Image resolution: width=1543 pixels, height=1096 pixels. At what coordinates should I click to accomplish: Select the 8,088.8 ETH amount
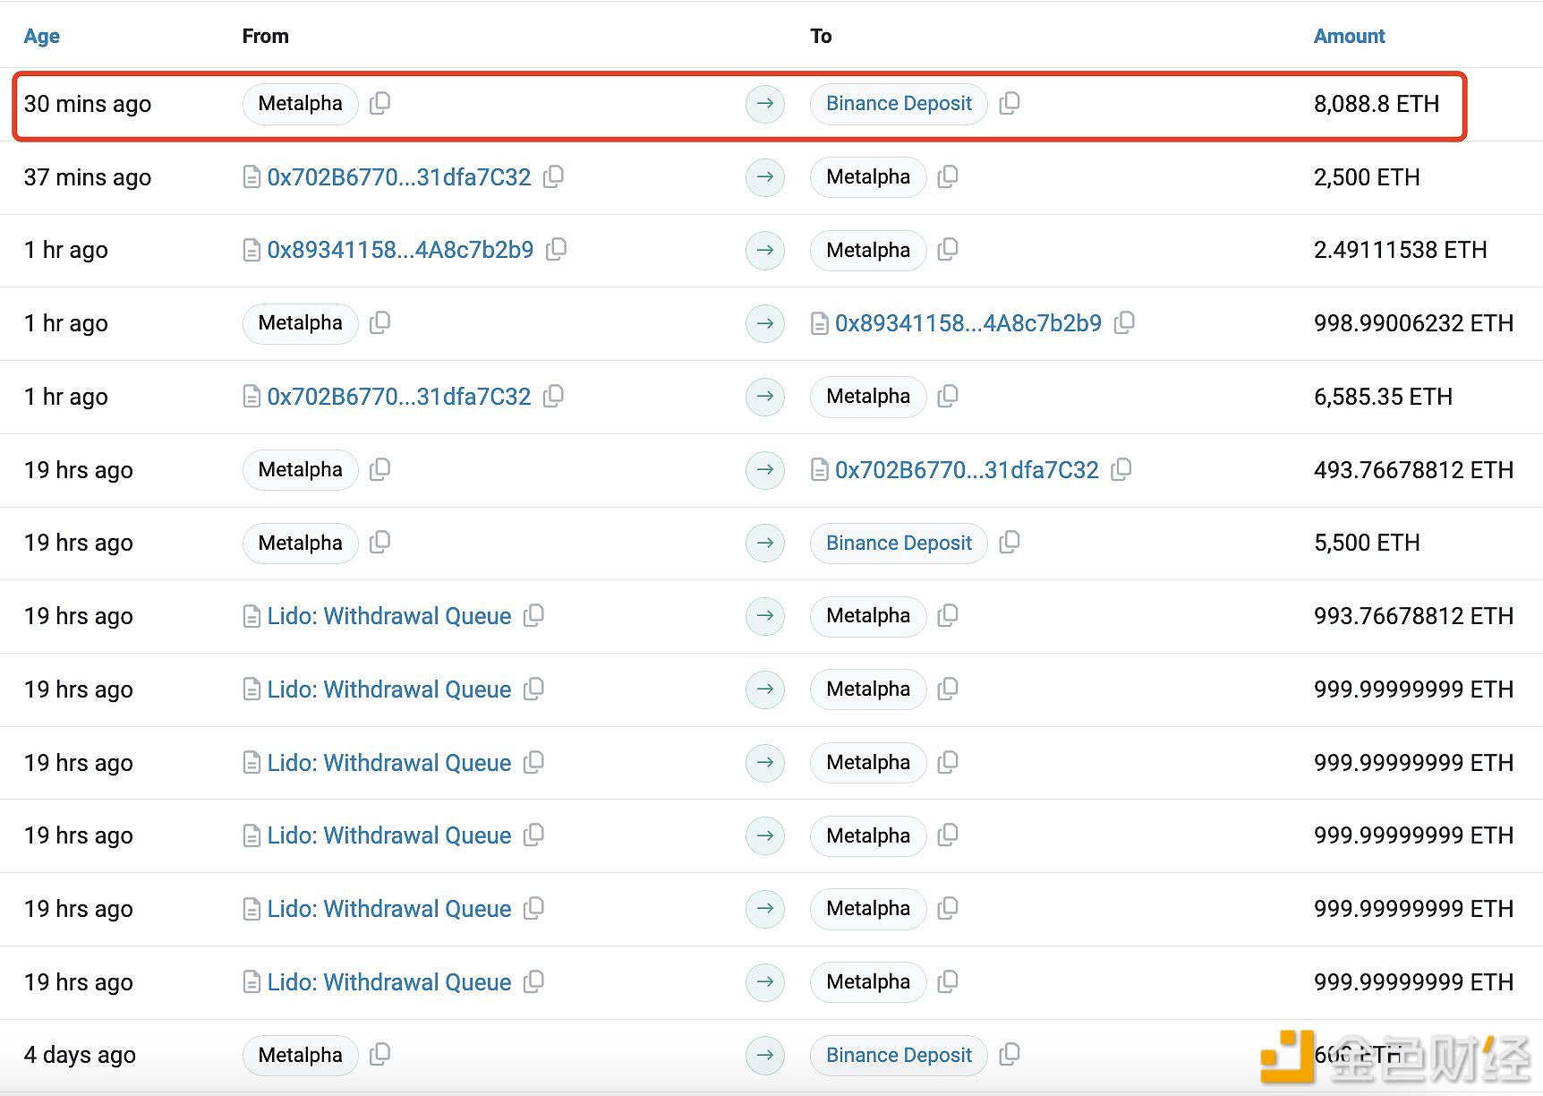point(1377,104)
